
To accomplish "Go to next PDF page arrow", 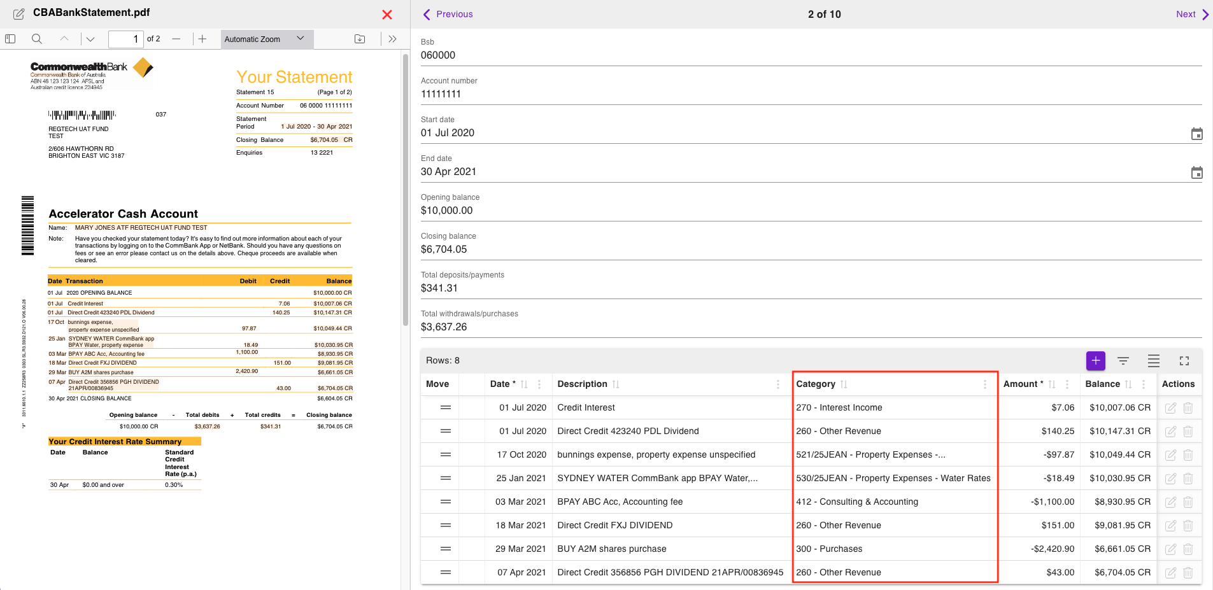I will [x=90, y=39].
